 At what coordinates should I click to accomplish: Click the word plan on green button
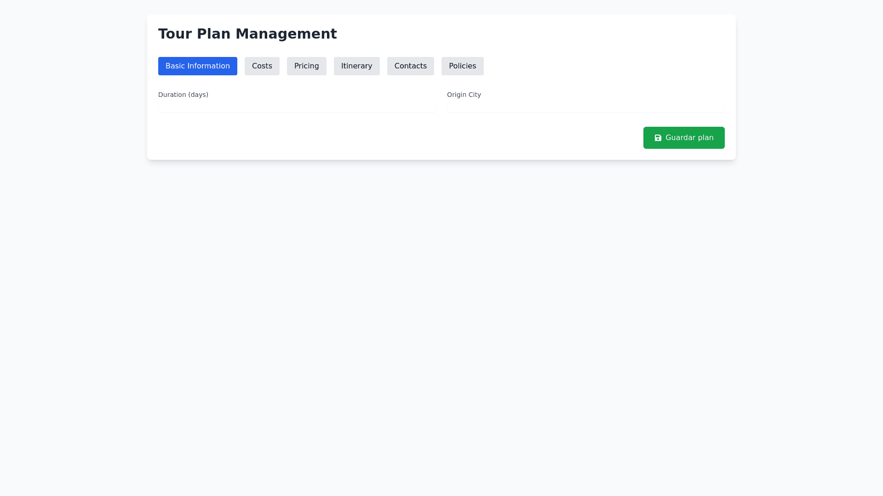[x=705, y=138]
